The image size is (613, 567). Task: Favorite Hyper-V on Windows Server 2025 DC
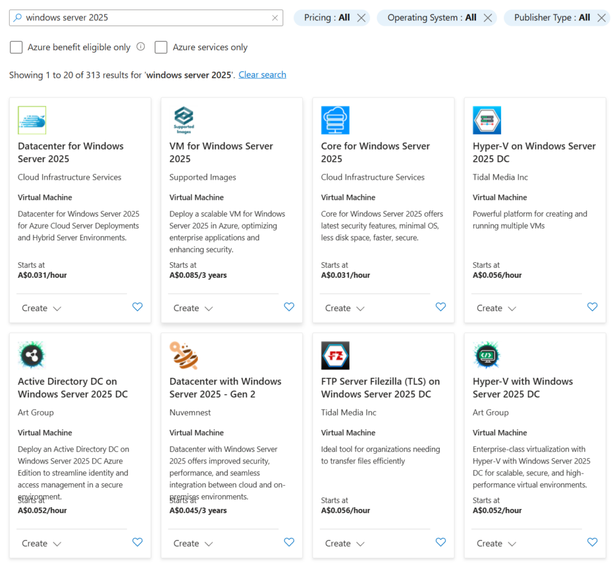point(592,307)
